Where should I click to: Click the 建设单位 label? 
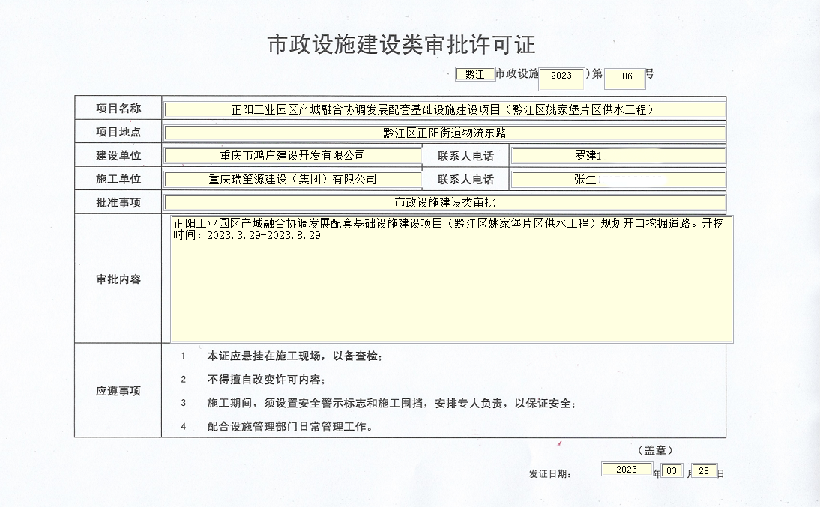118,155
